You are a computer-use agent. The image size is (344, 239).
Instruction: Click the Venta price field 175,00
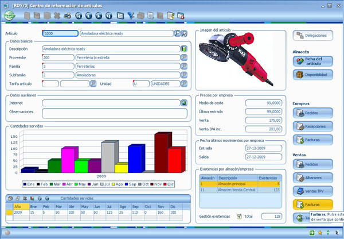click(264, 121)
